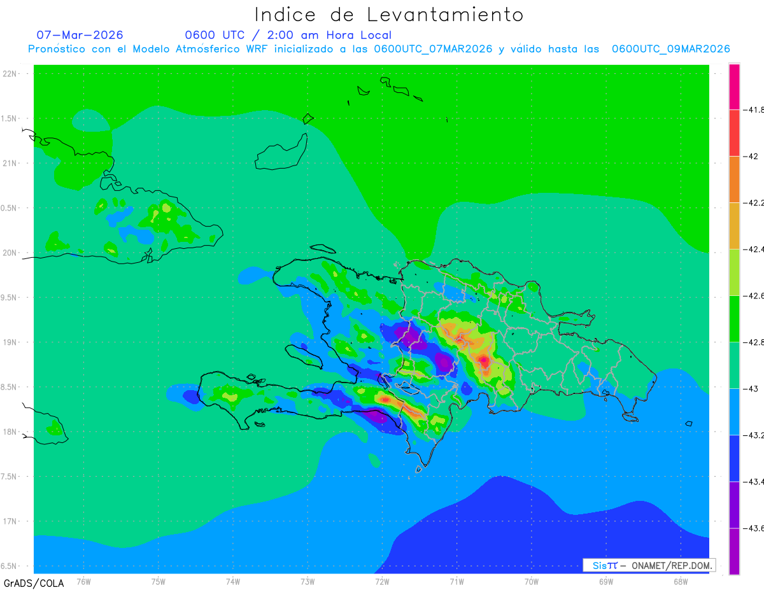Click the "72W" longitude label
This screenshot has height=590, width=764.
tap(382, 581)
